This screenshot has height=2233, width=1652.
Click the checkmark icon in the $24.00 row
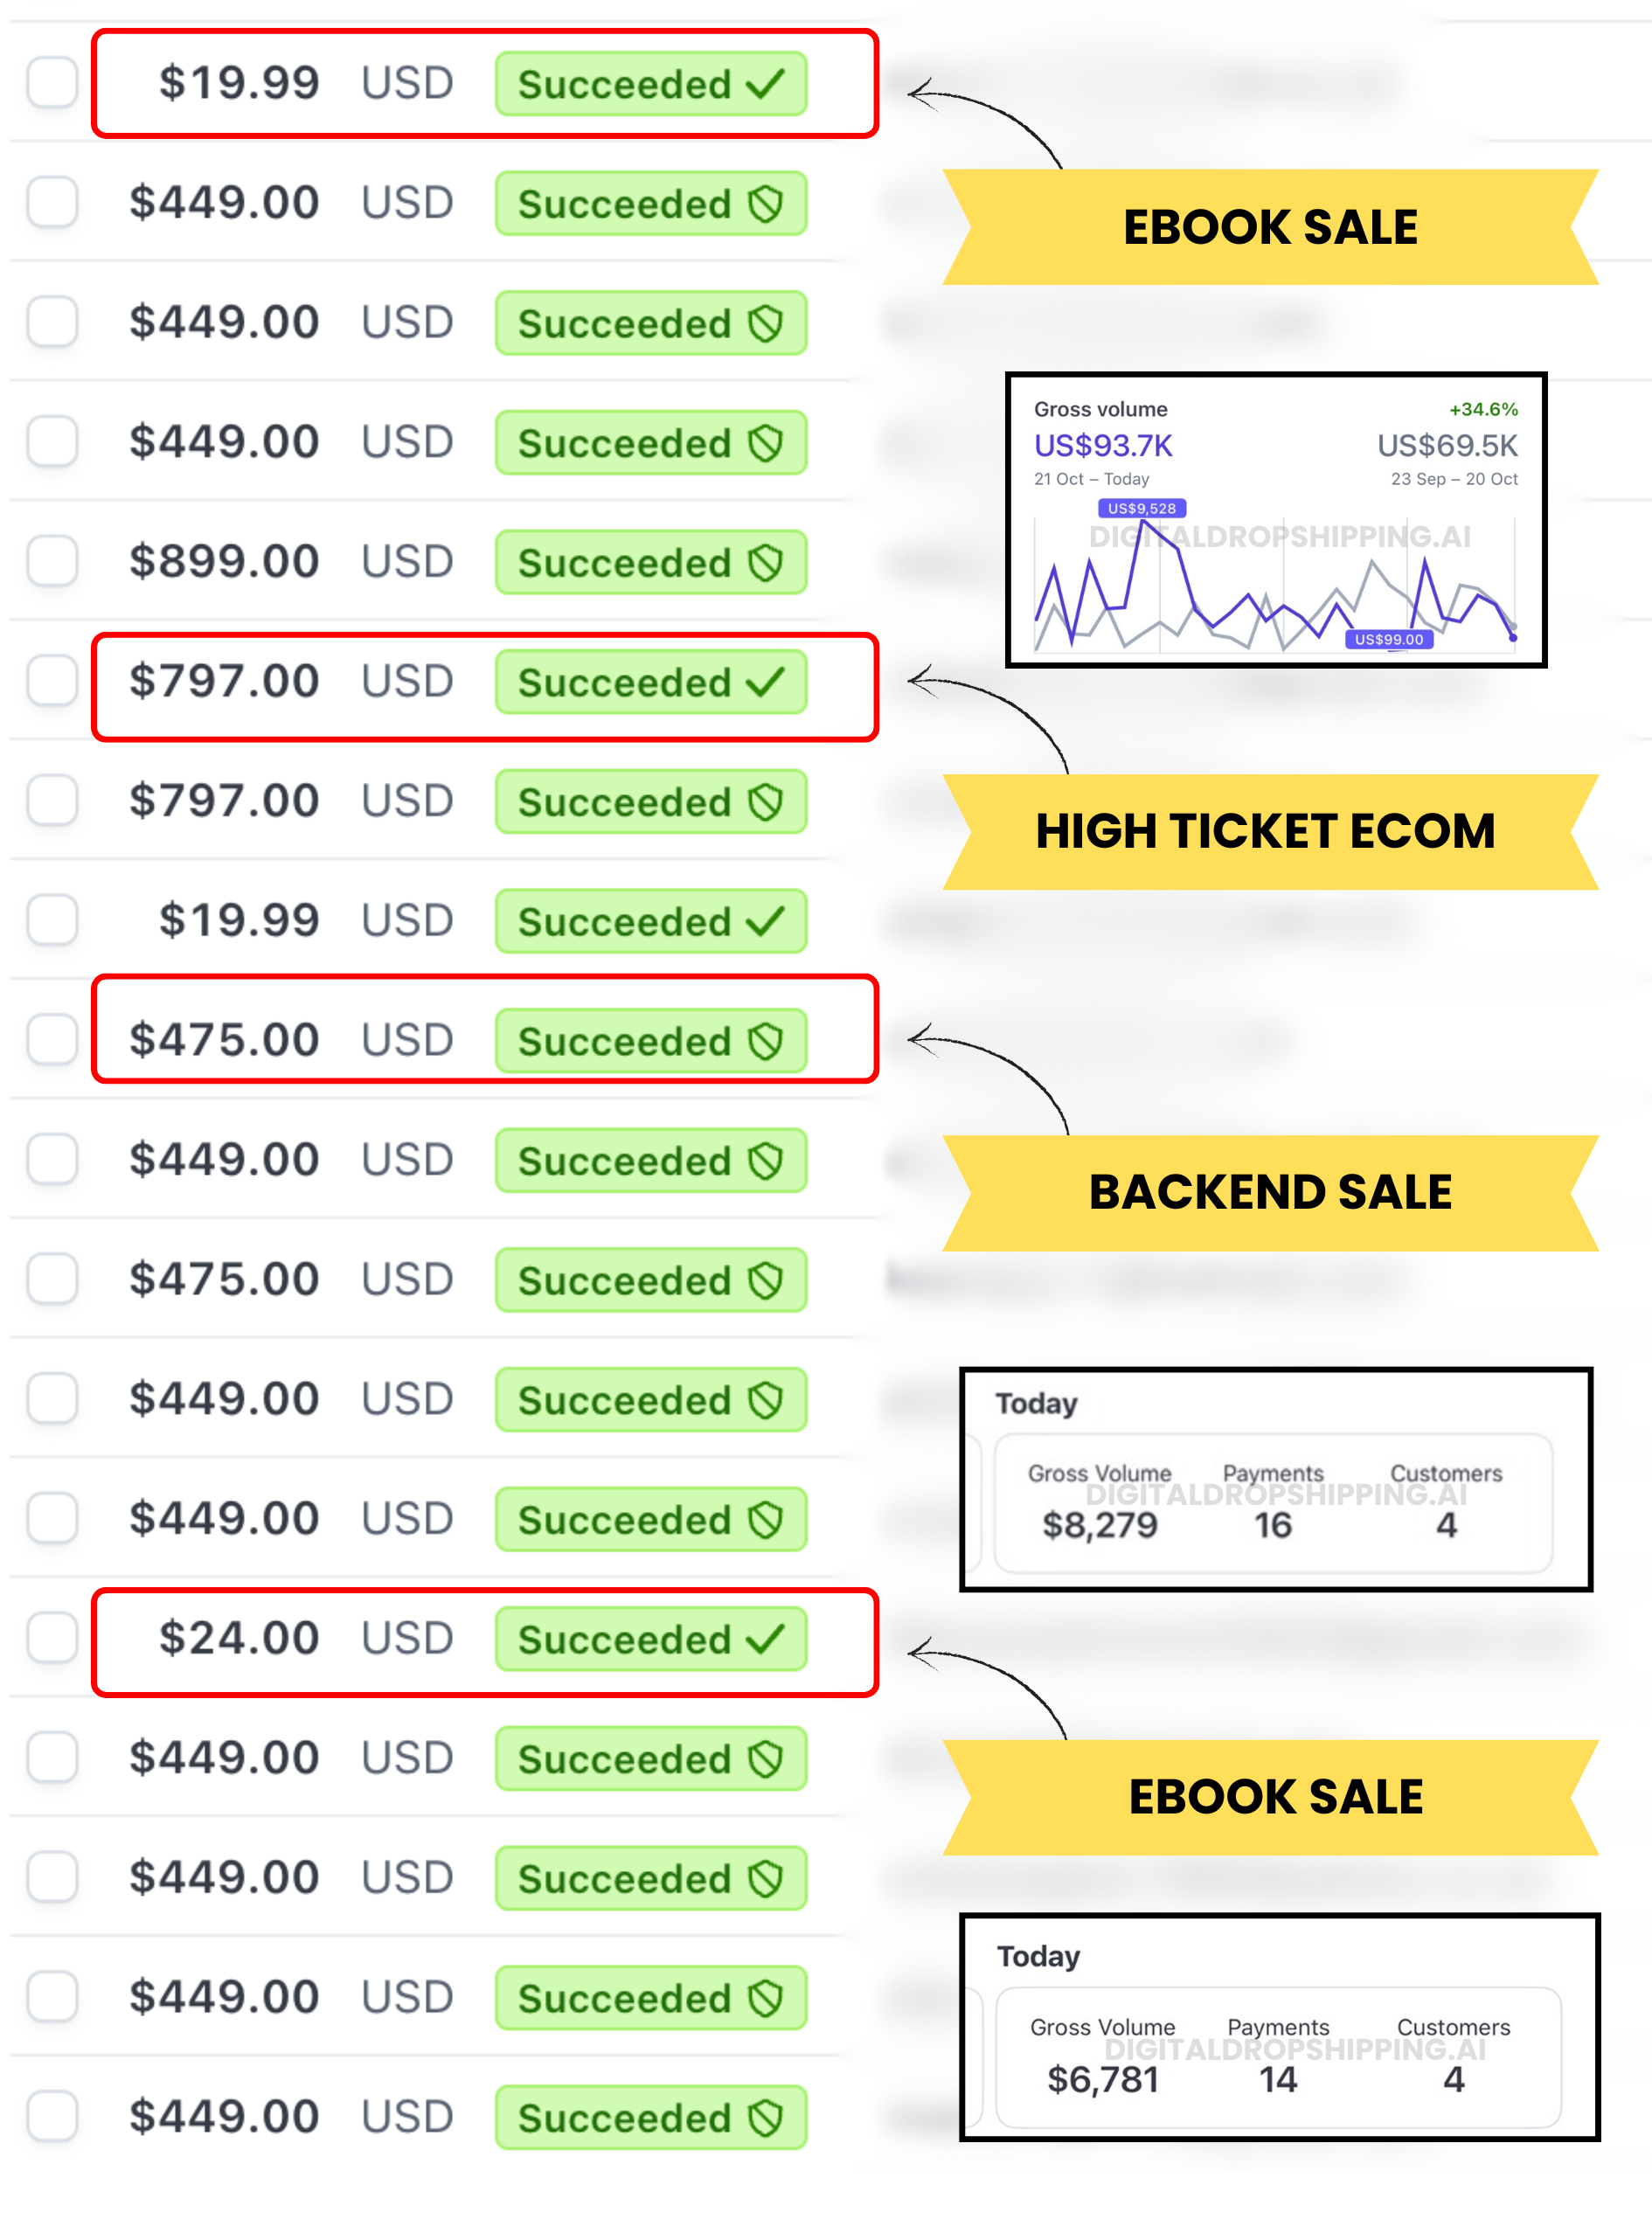tap(766, 1638)
